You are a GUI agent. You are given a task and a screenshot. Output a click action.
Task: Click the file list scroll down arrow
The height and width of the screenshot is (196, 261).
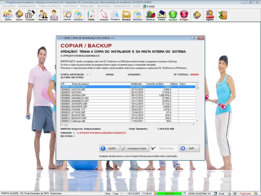[x=197, y=121]
